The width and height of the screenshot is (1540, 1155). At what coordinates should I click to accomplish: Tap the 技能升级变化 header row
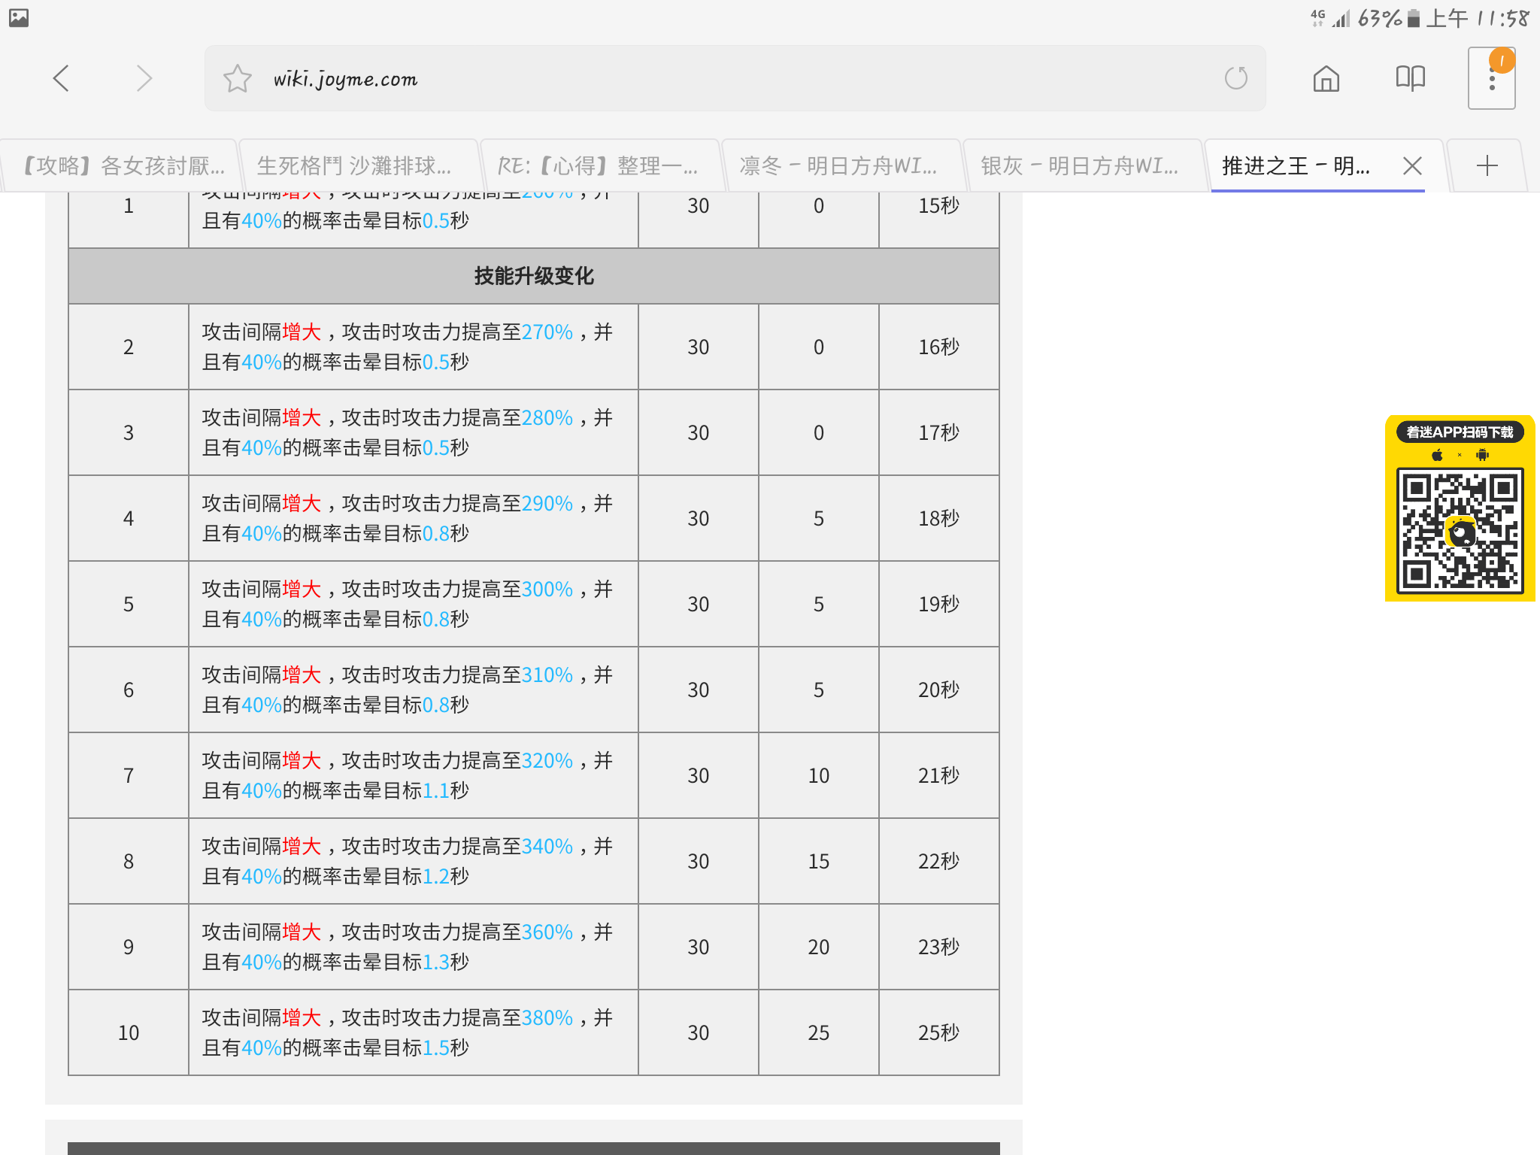(x=534, y=276)
